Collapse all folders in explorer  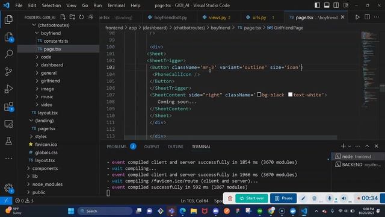pyautogui.click(x=91, y=17)
